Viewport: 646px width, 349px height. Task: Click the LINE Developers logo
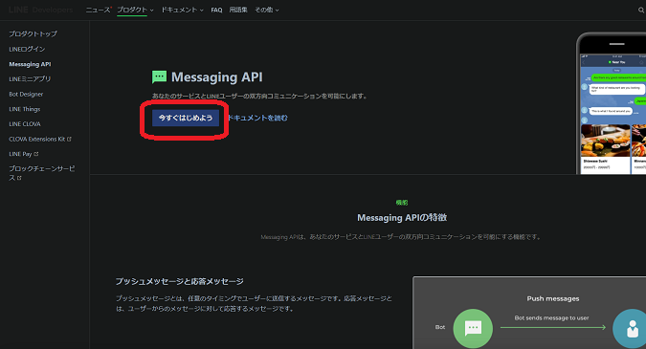[x=40, y=10]
